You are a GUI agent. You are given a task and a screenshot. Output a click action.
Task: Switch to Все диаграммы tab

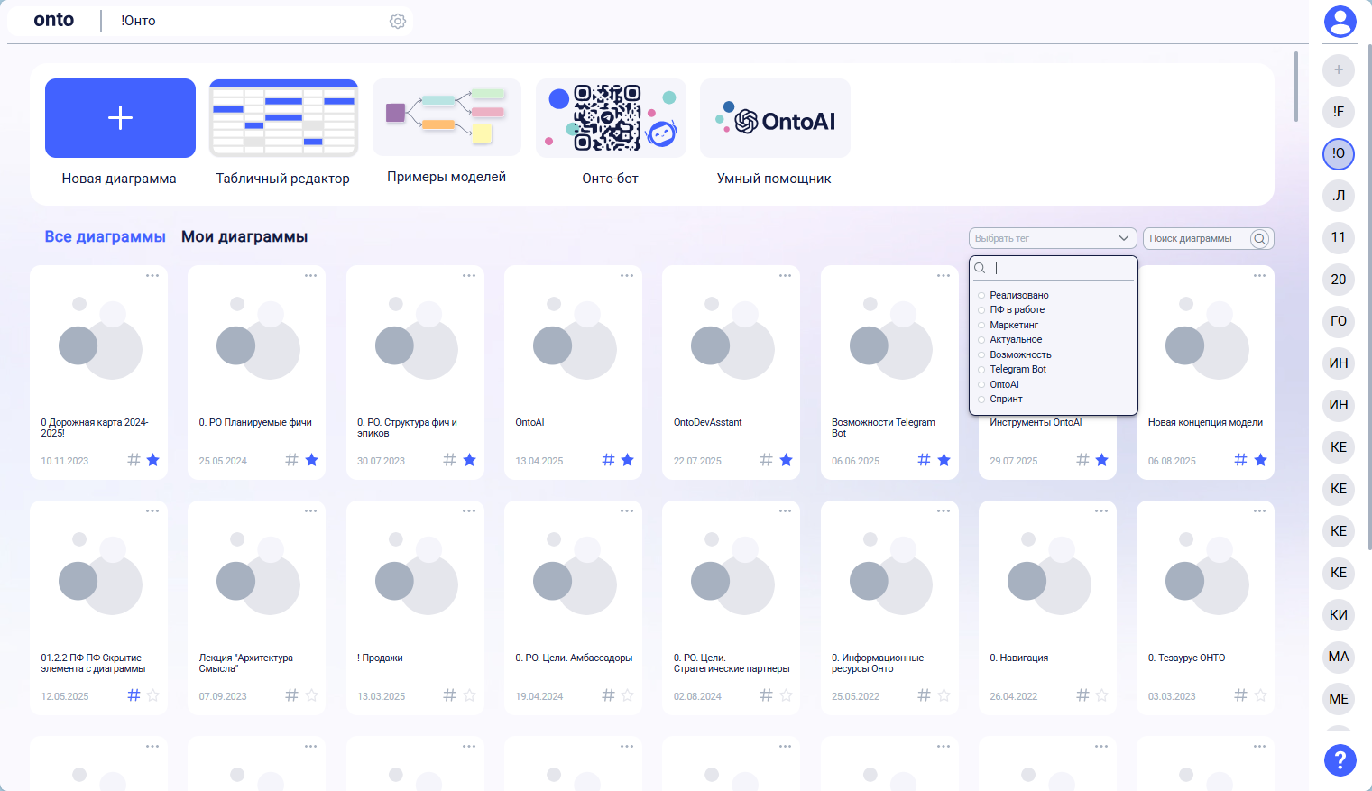tap(106, 236)
